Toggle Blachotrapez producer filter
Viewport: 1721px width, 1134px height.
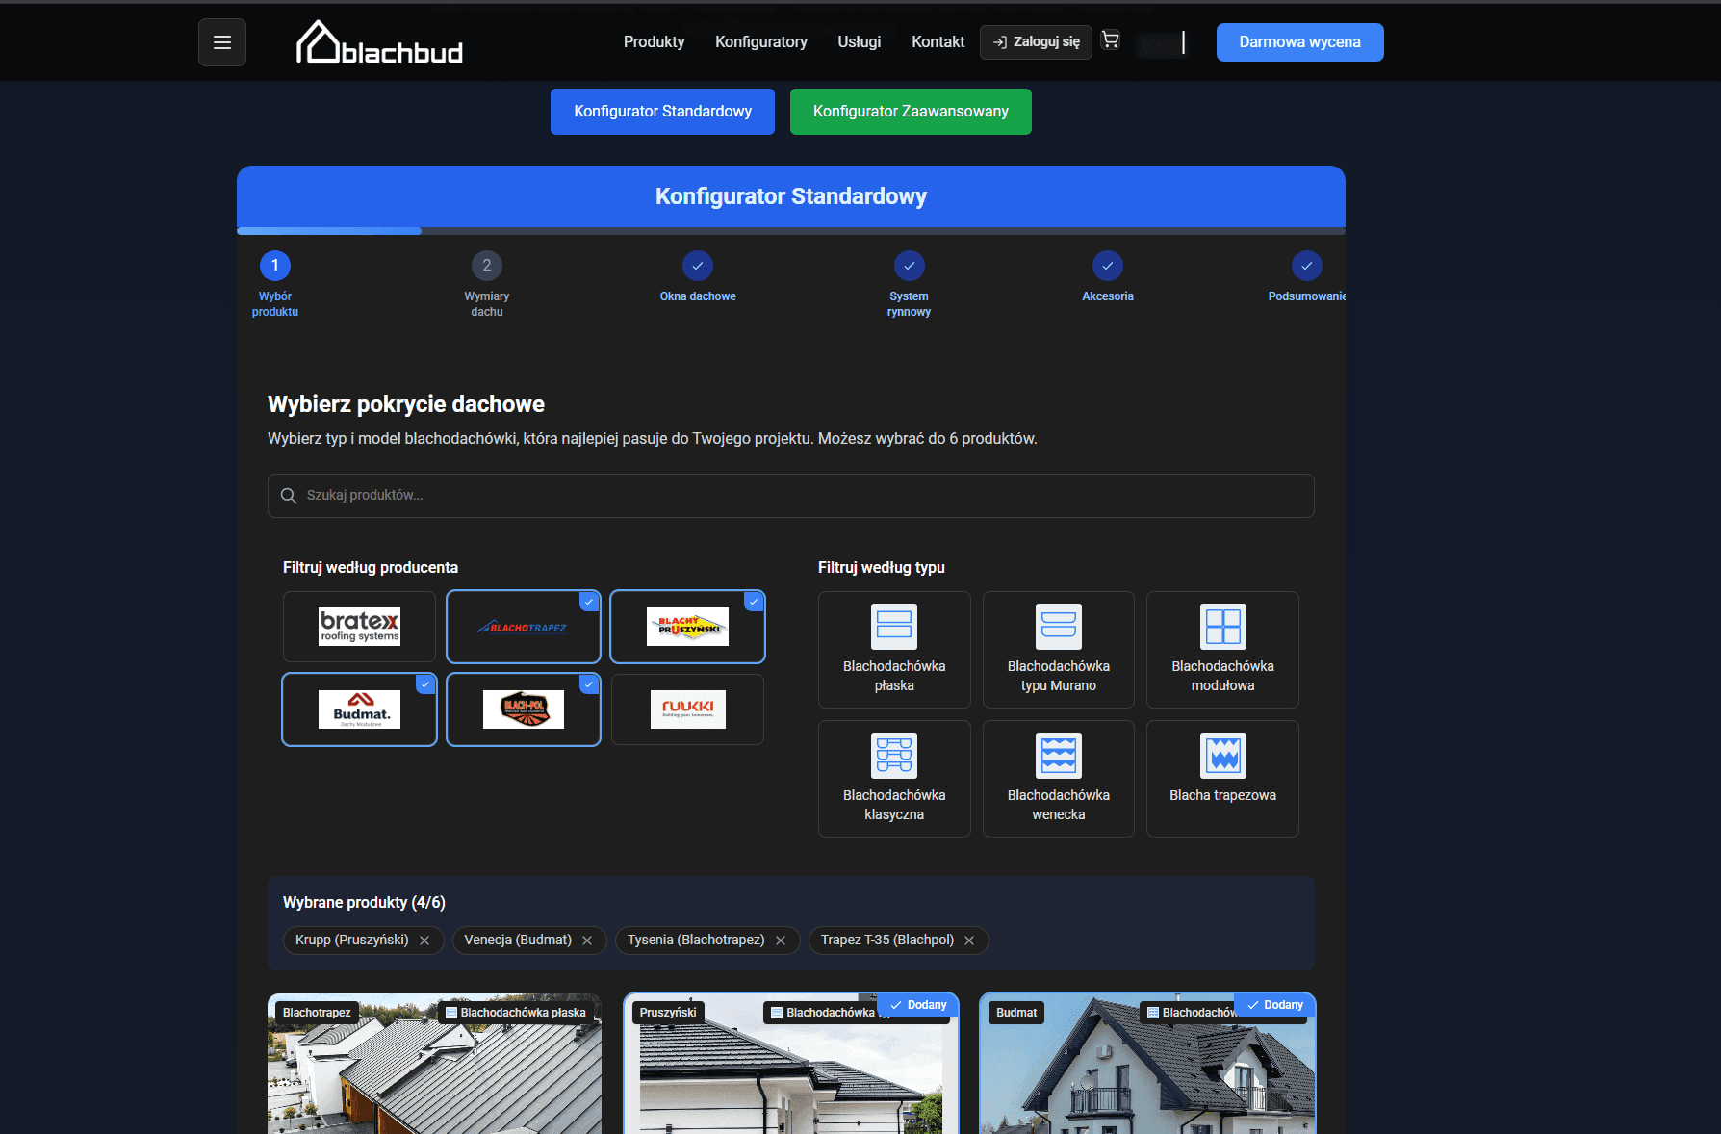(x=524, y=627)
